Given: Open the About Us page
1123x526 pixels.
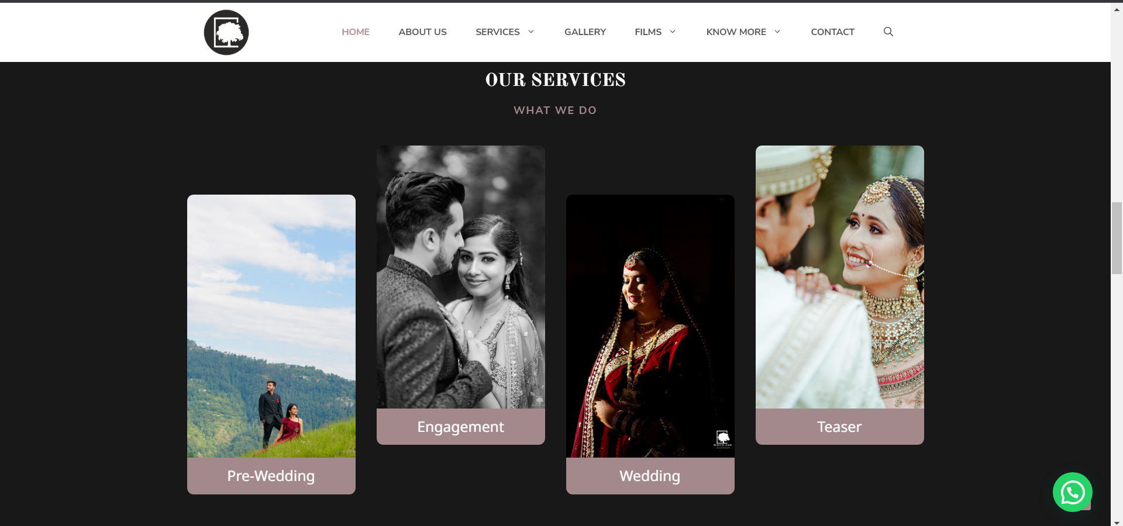Looking at the screenshot, I should (422, 32).
